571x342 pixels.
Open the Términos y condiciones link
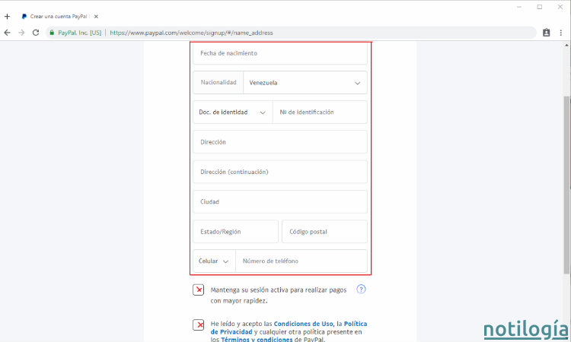point(257,340)
